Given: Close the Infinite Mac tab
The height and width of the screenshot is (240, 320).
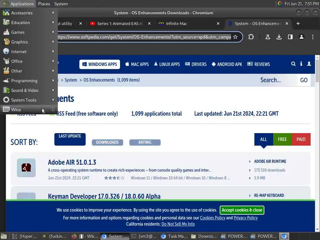Looking at the screenshot, I should [x=218, y=23].
